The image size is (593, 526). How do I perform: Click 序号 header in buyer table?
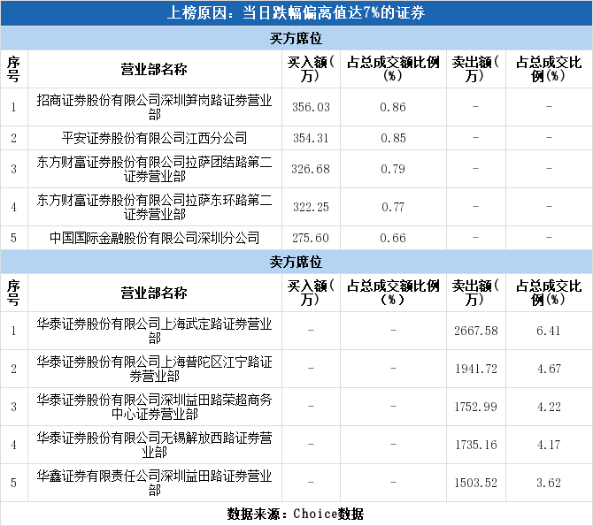coord(13,70)
